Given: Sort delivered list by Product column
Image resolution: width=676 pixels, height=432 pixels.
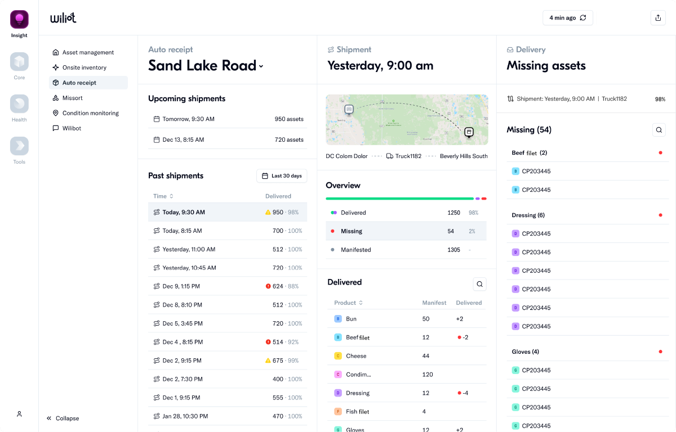Looking at the screenshot, I should 348,303.
